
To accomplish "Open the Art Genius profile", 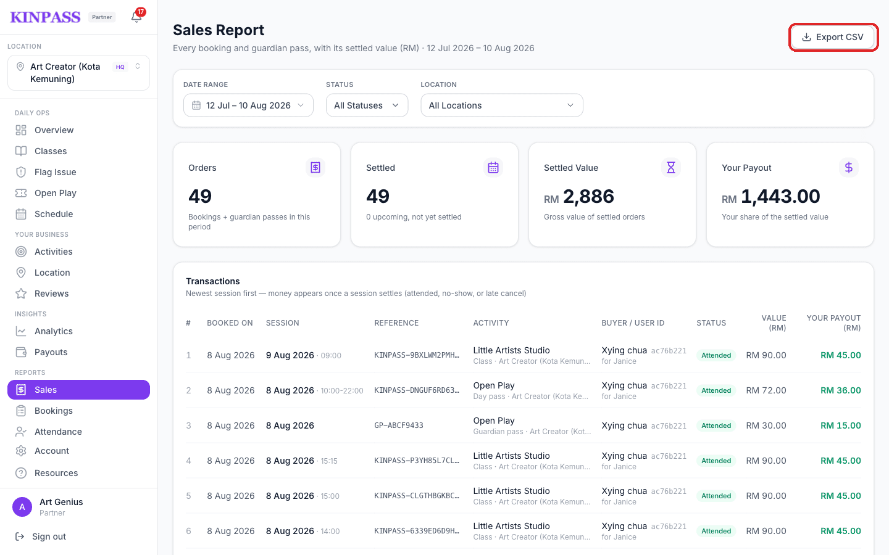I will coord(78,507).
